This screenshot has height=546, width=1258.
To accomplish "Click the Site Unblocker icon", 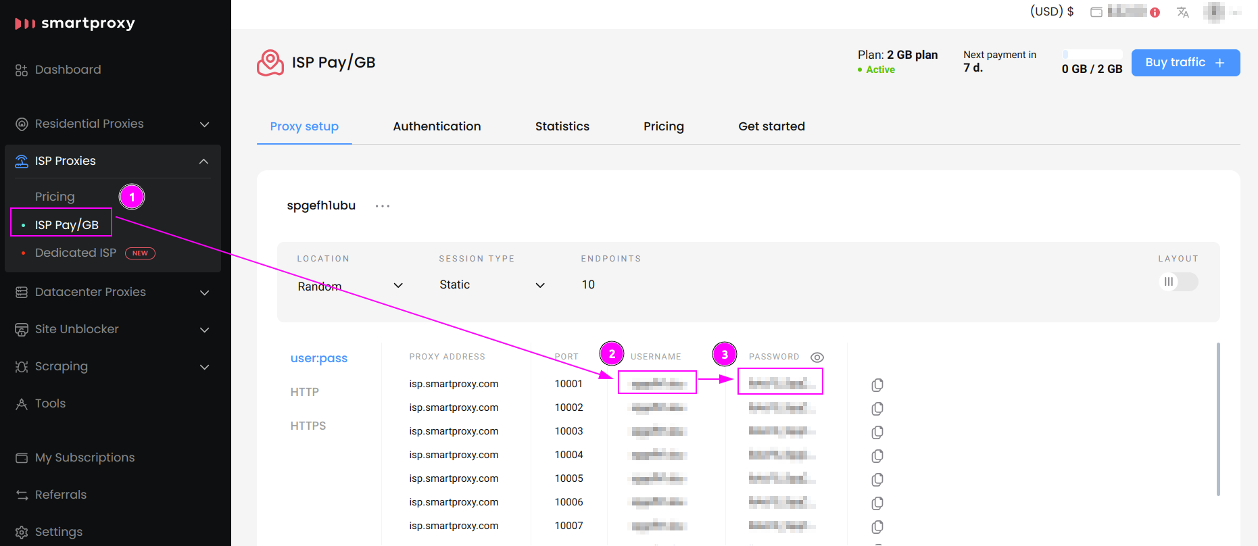I will (x=22, y=330).
